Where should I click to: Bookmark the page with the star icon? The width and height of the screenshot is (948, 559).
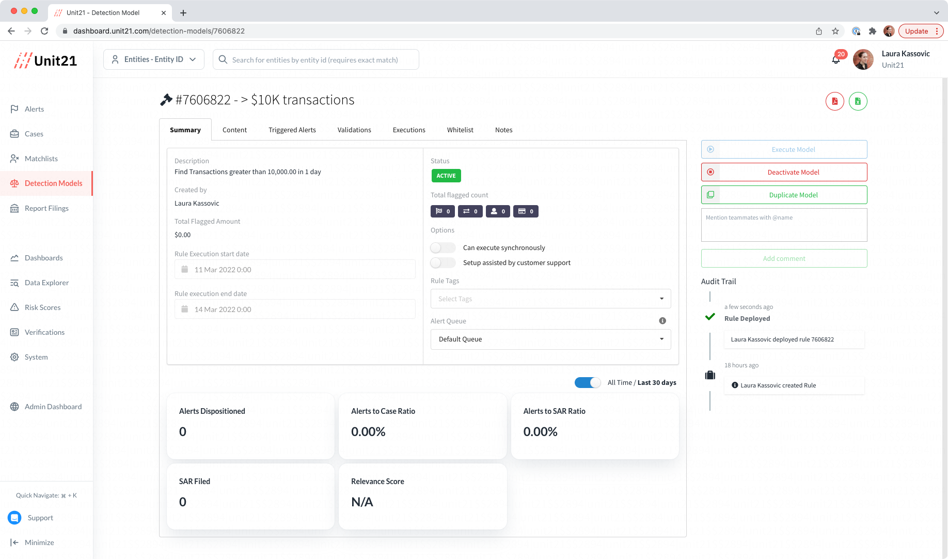[835, 31]
